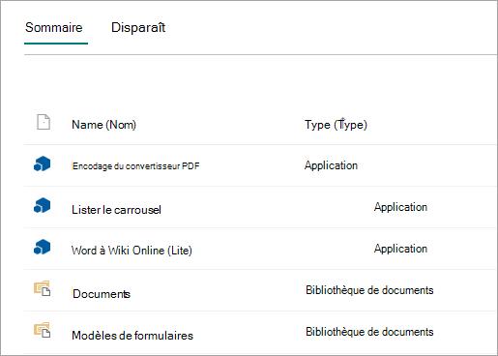
Task: Click the app icon beside Lister le carrousel
Action: [x=43, y=205]
